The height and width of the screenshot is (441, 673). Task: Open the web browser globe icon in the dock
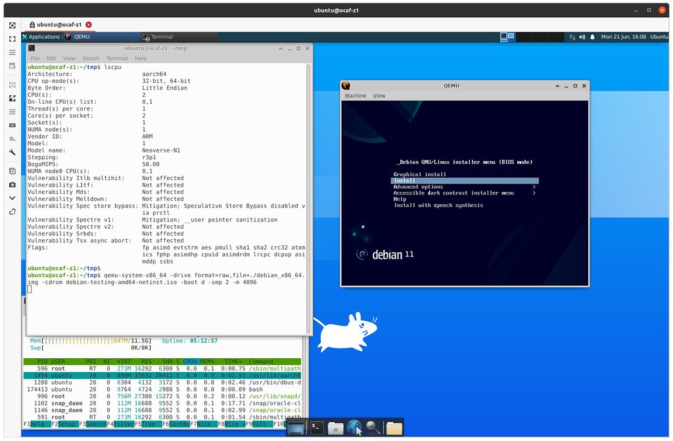point(354,427)
